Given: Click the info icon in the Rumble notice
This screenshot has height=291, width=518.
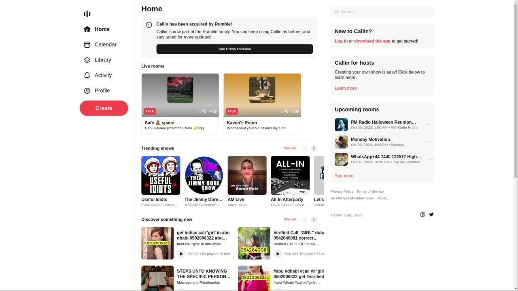Looking at the screenshot, I should pos(149,25).
